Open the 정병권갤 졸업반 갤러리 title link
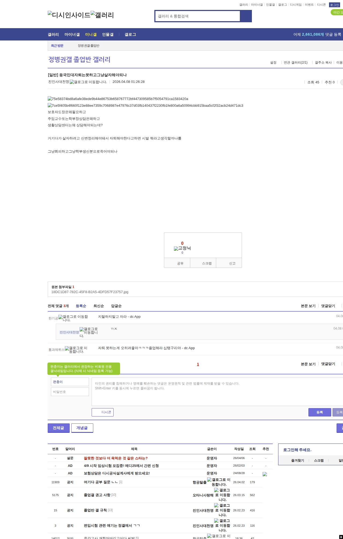Viewport: 343px width, 539px height. pyautogui.click(x=79, y=60)
